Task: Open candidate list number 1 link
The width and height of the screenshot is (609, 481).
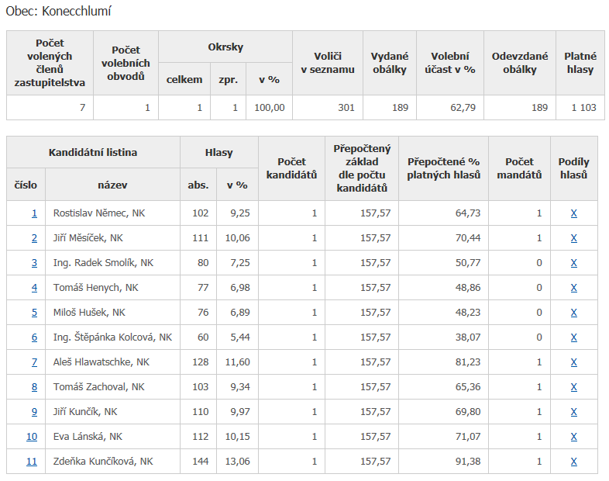Action: coord(34,213)
